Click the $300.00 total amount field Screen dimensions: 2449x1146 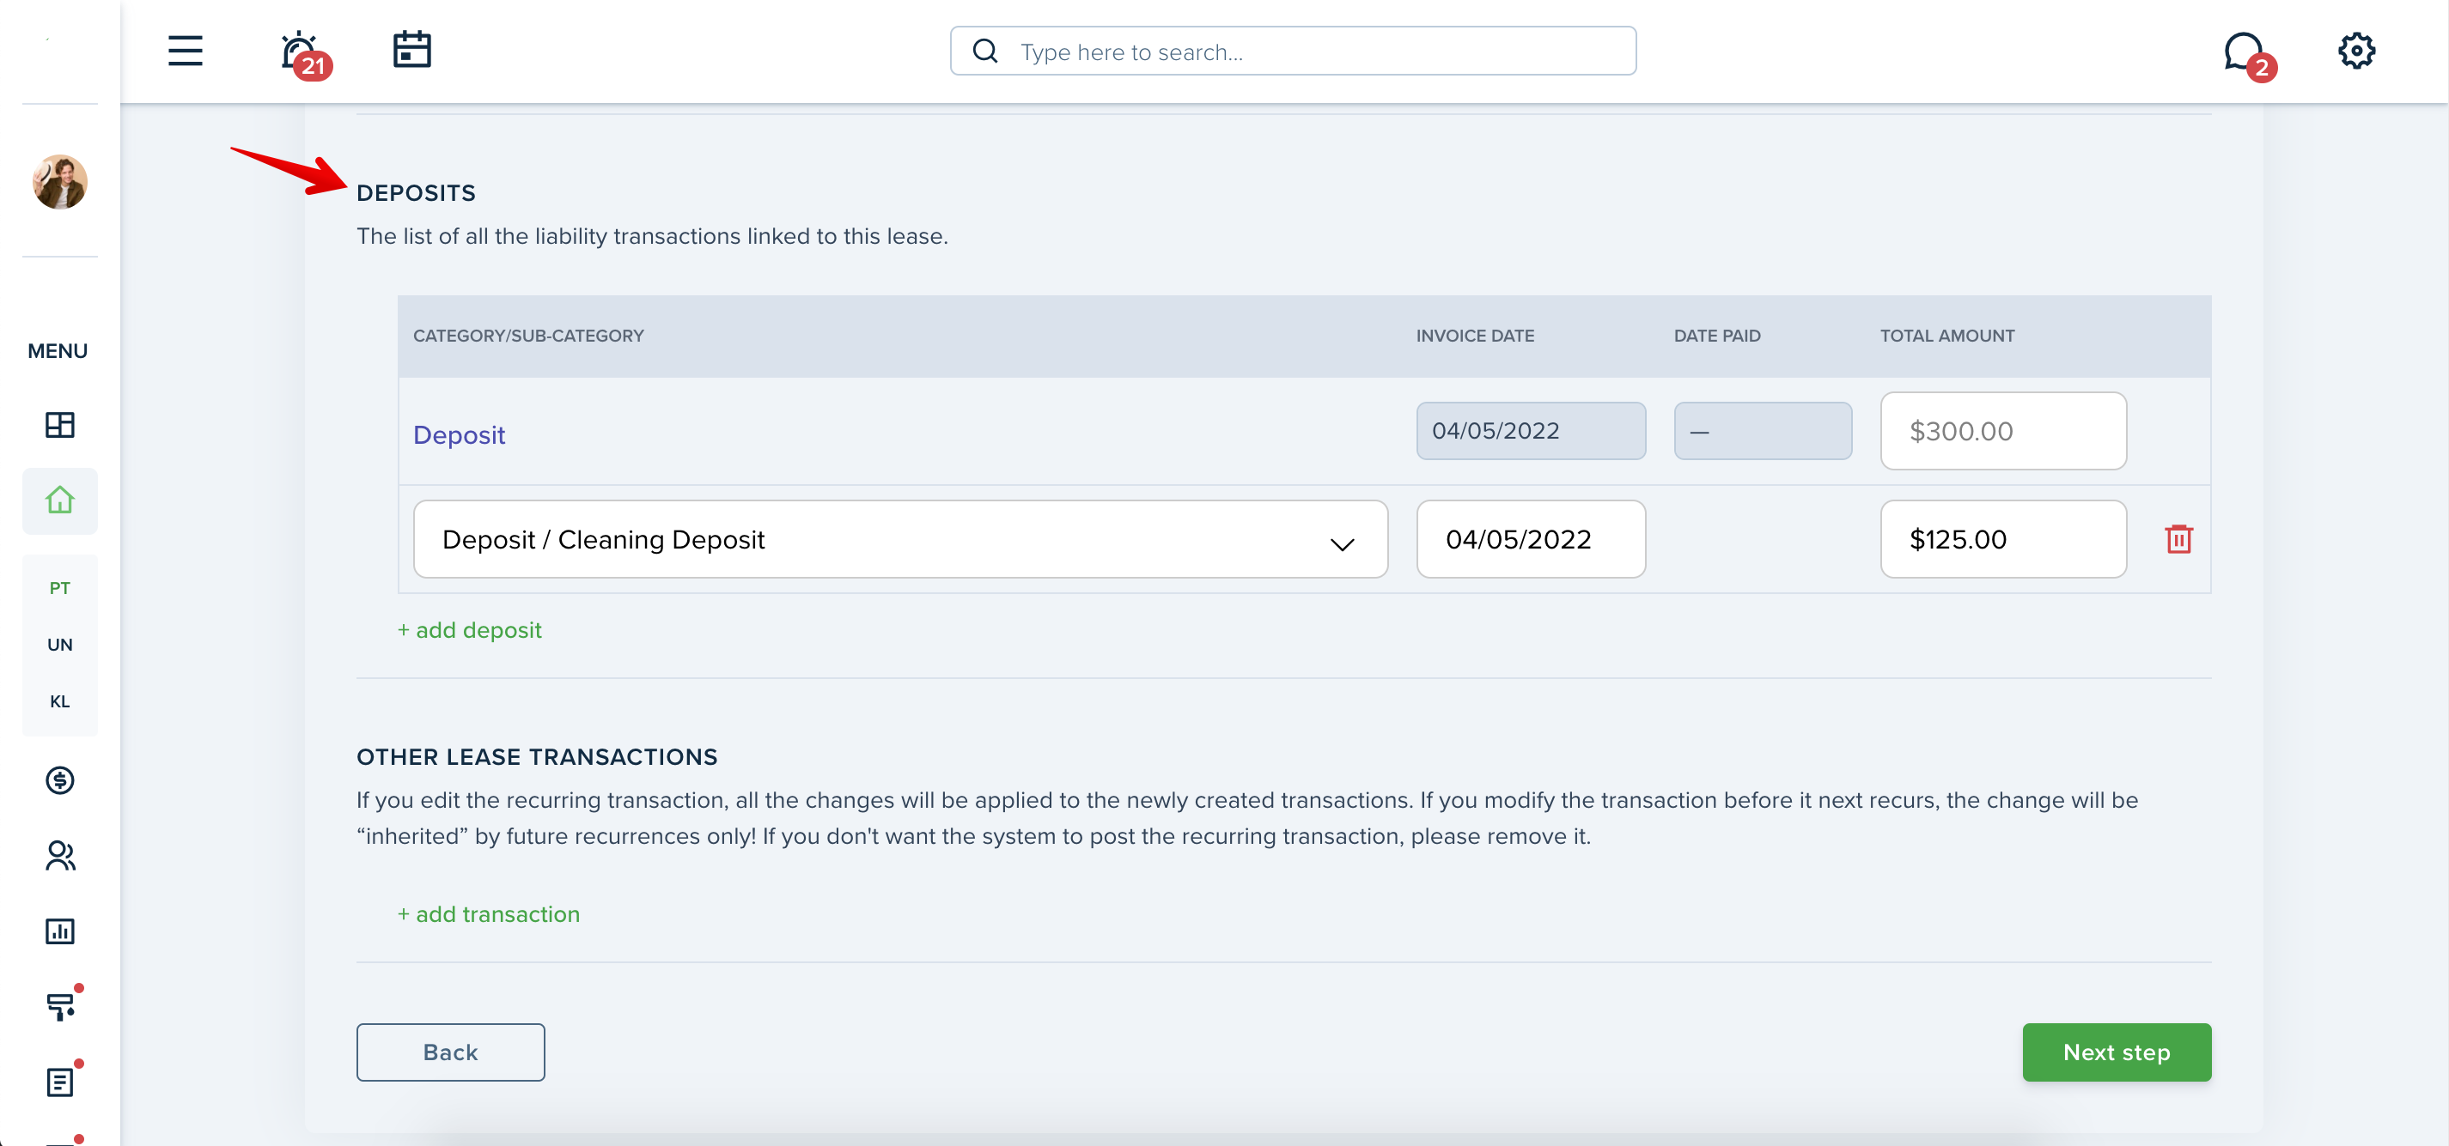click(x=2003, y=430)
